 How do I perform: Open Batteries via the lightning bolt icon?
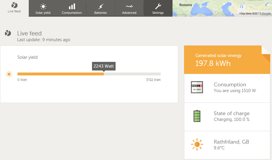[100, 6]
